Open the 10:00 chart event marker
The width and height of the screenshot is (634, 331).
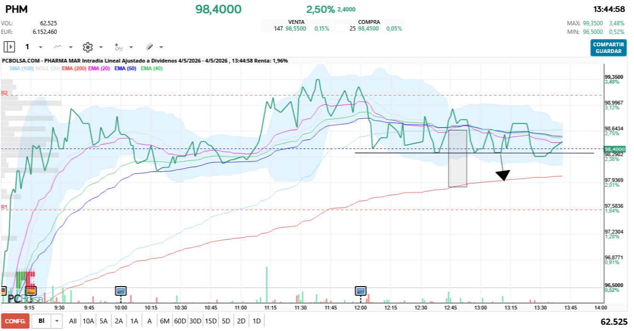tap(121, 290)
